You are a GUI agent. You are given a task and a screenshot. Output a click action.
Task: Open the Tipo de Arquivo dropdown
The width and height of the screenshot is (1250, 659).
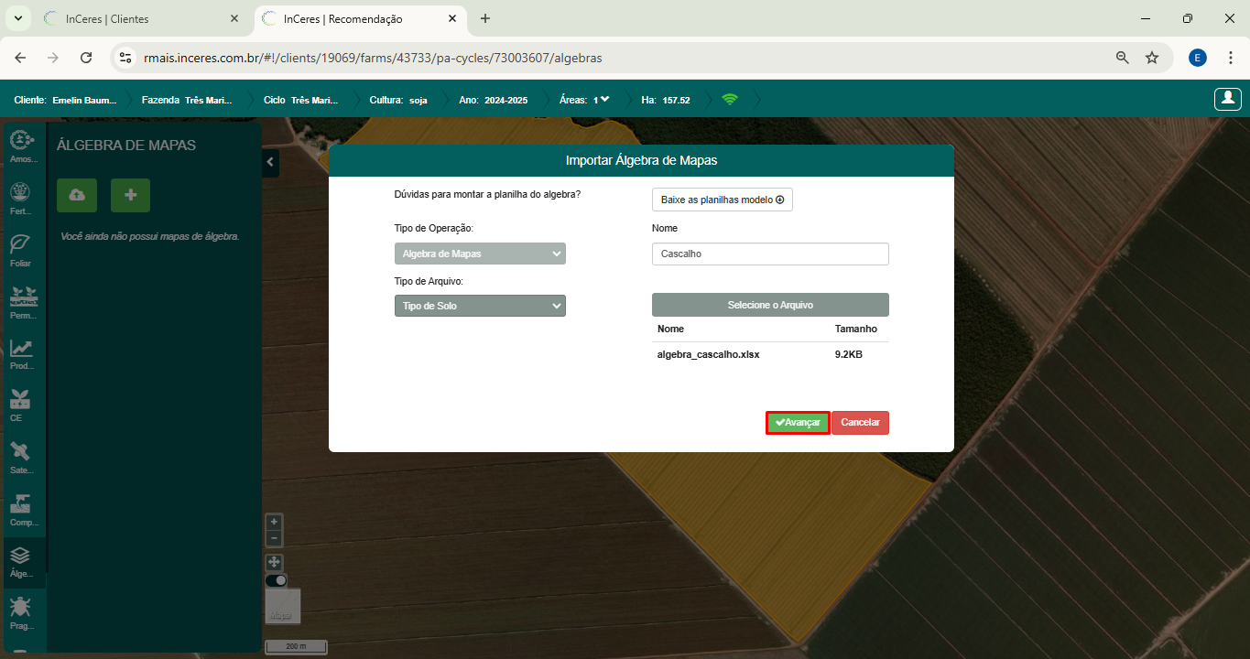[480, 306]
